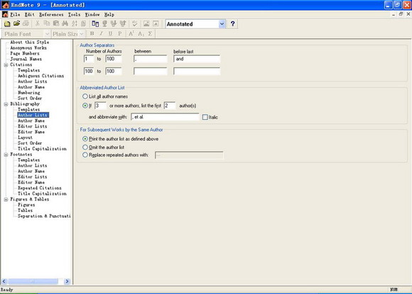The image size is (412, 294).
Task: Click the 'between' separator field, first row
Action: click(x=151, y=59)
